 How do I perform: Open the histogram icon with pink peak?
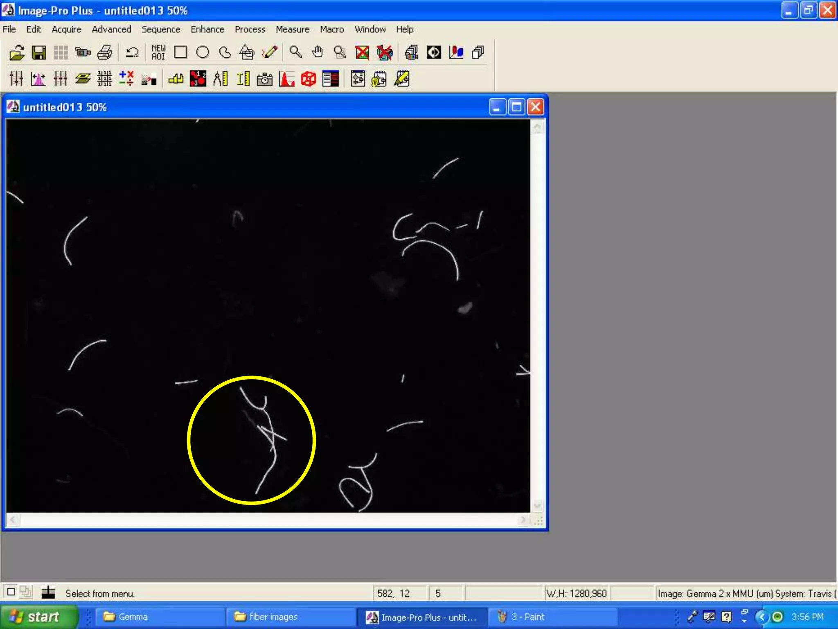[x=38, y=79]
